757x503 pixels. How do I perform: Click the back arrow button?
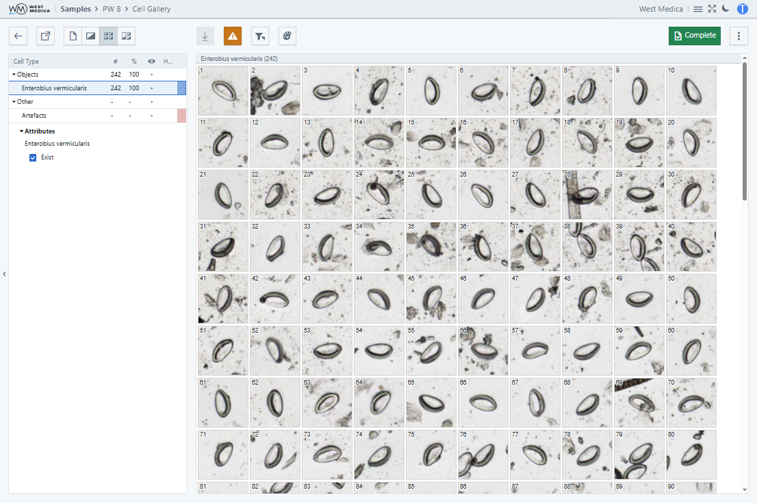tap(18, 36)
